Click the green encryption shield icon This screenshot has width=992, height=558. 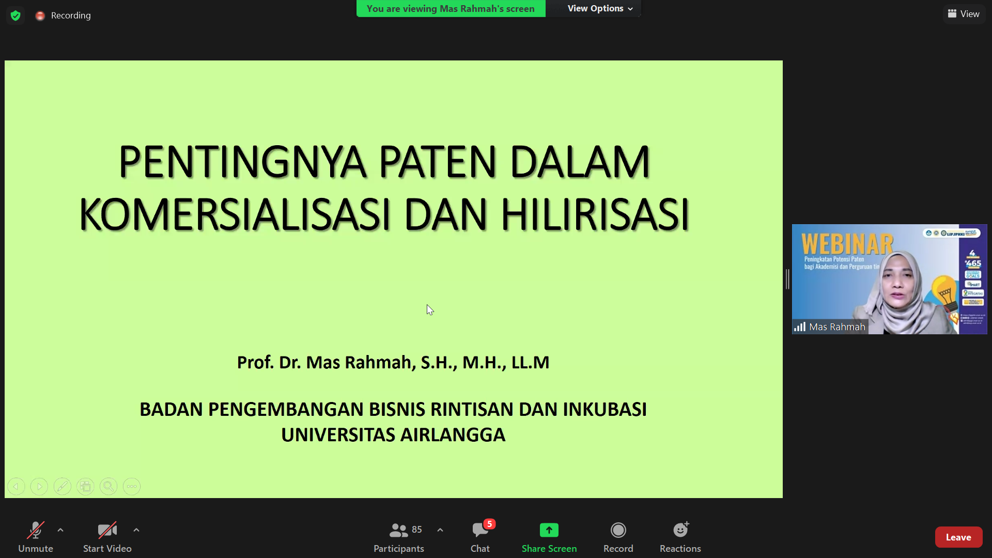pyautogui.click(x=16, y=16)
